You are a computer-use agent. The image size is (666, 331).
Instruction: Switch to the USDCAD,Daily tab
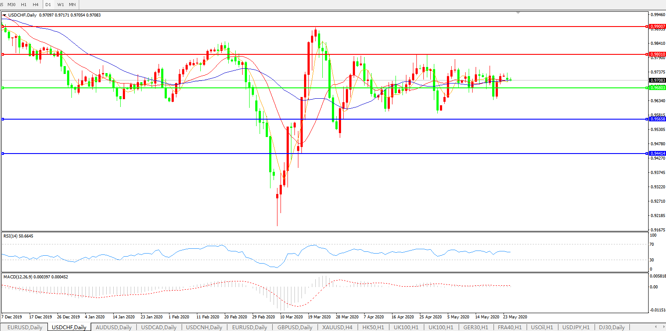(x=159, y=327)
